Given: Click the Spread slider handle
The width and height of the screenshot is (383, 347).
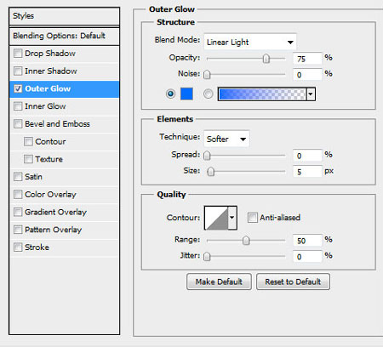Looking at the screenshot, I should (x=207, y=156).
